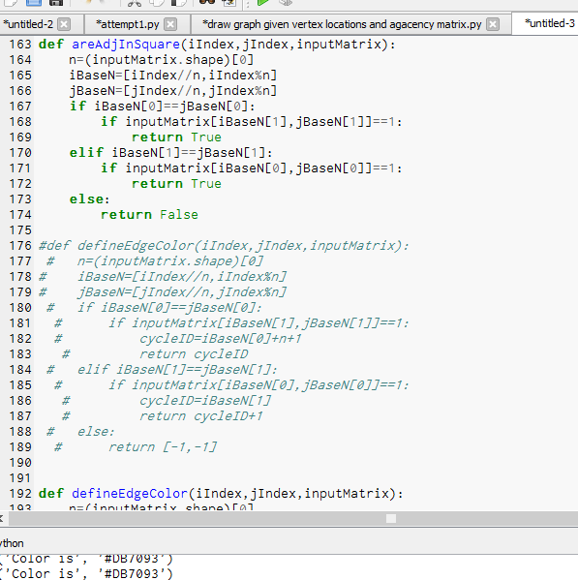This screenshot has width=578, height=580.
Task: Click the comment 'return cycleID+1' on line 187
Action: [x=200, y=416]
